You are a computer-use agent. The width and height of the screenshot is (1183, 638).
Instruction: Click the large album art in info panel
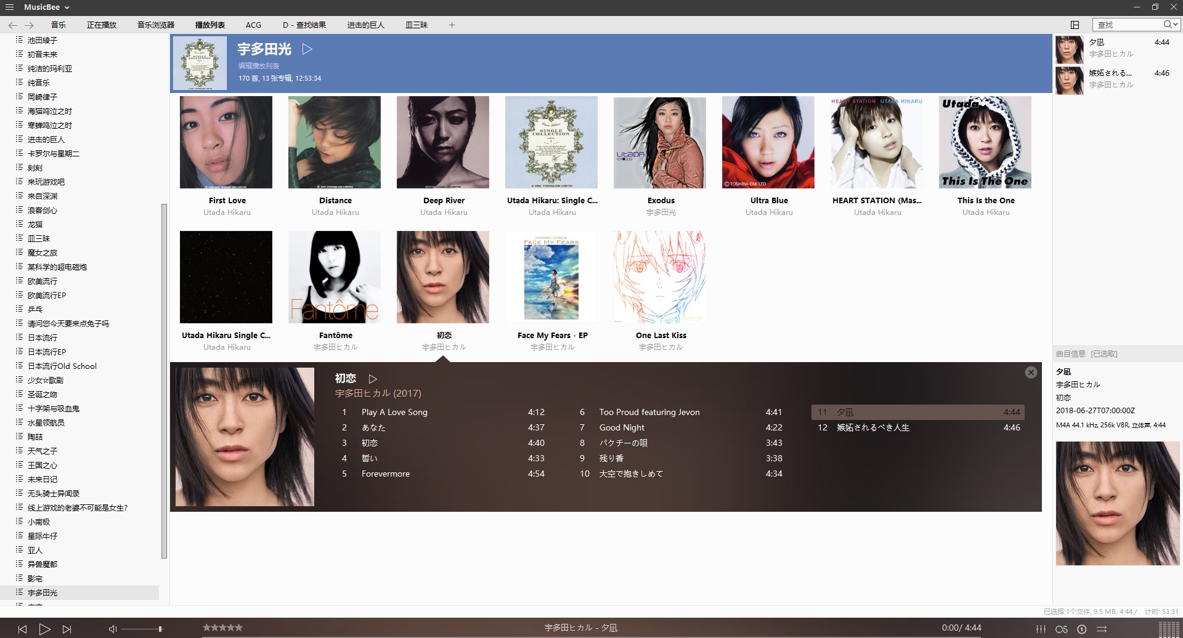pos(1117,503)
